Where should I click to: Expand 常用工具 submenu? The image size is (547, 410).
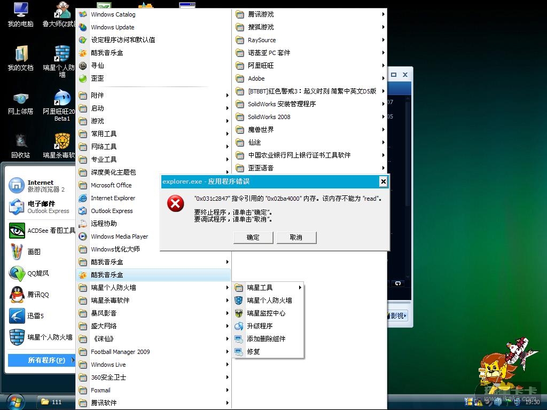point(153,134)
